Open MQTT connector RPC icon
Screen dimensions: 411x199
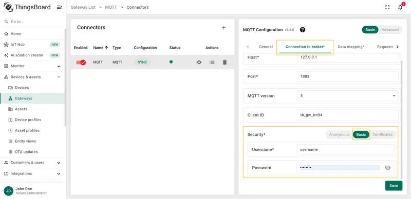coord(199,63)
